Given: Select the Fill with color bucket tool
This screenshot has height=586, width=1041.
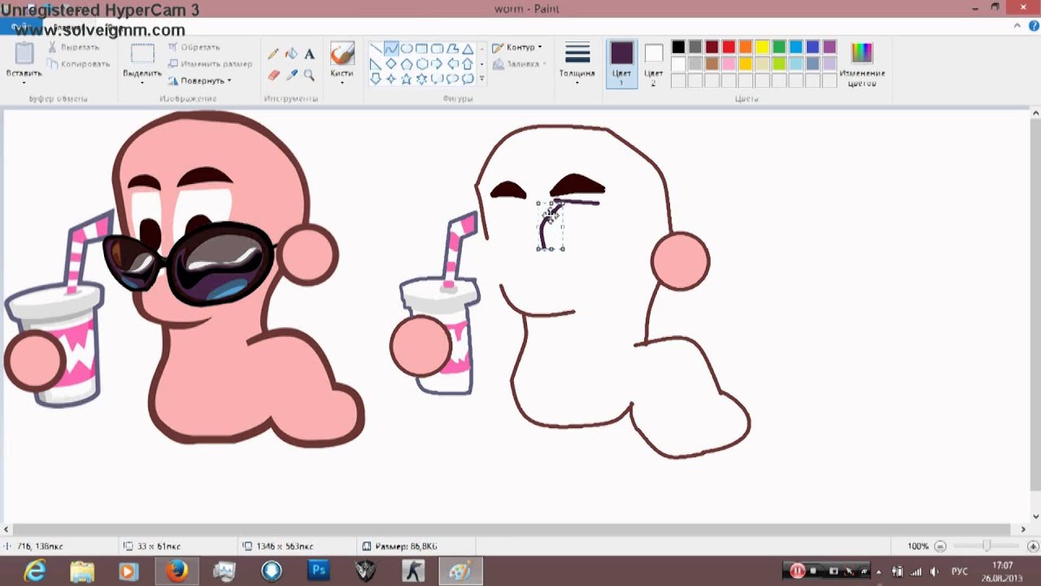Looking at the screenshot, I should click(x=291, y=55).
